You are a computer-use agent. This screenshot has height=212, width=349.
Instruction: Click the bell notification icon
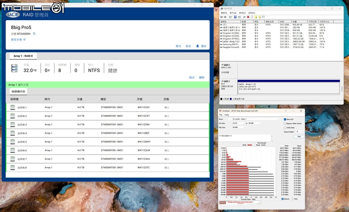point(197,46)
